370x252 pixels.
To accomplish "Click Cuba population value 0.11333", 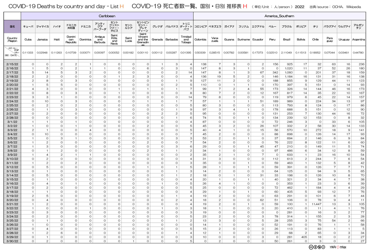I will click(28, 53).
